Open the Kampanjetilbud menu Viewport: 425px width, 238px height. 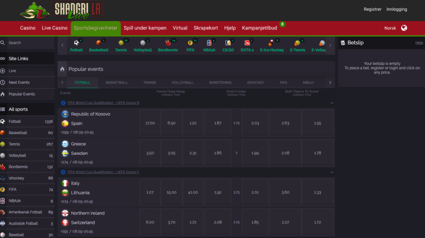click(x=259, y=28)
